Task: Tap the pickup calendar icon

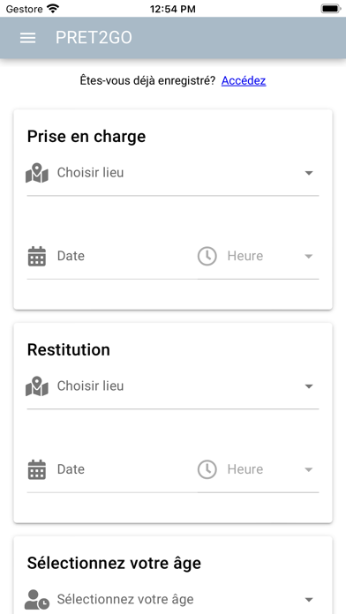Action: (x=37, y=257)
